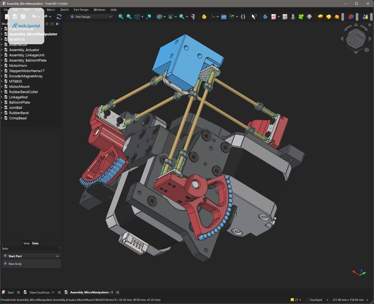Switch to the FiberChuckGear document tab
The width and height of the screenshot is (374, 304).
(x=42, y=292)
